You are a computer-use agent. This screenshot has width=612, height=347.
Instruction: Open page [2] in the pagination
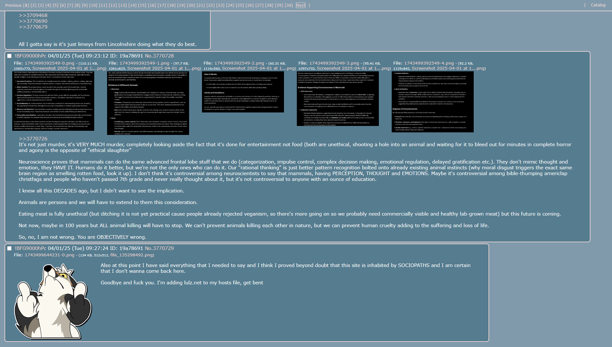point(33,5)
